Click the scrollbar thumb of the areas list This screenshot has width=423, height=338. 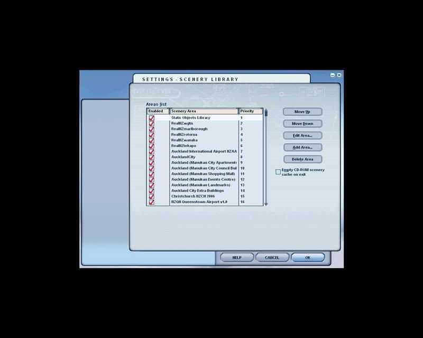266,113
